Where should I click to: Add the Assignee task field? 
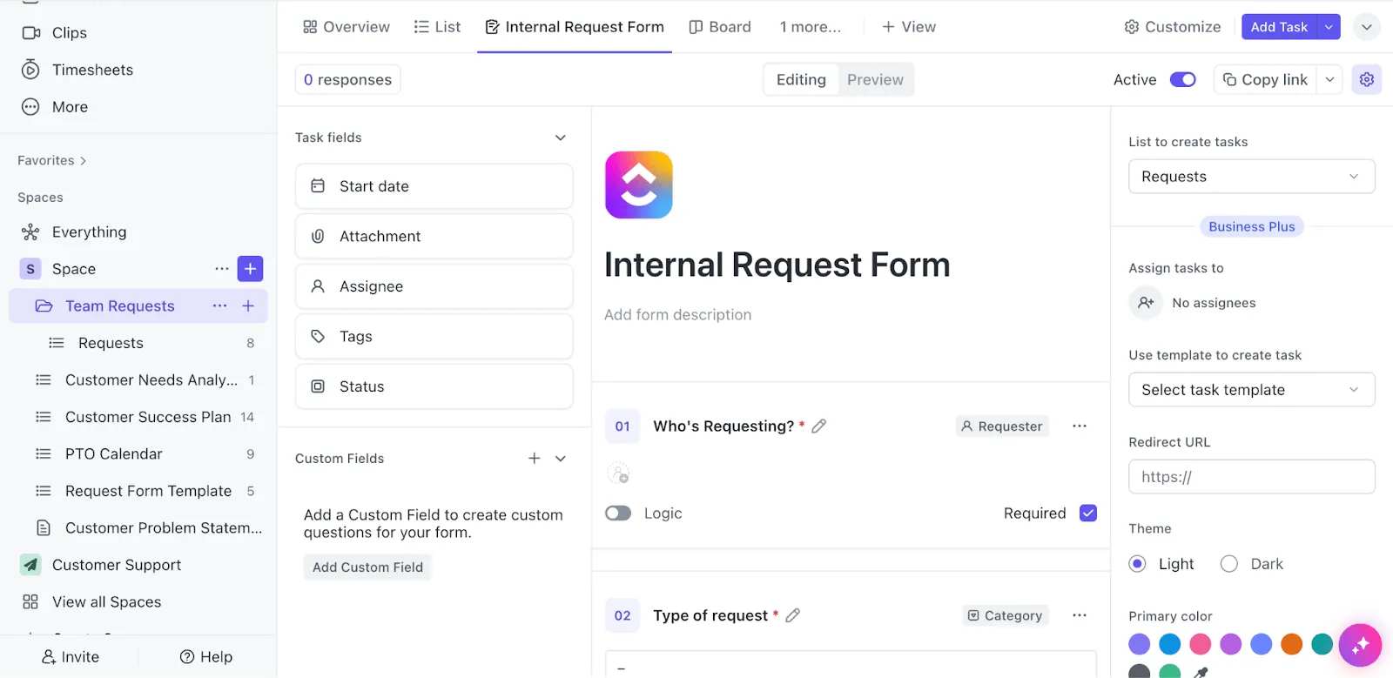tap(434, 286)
